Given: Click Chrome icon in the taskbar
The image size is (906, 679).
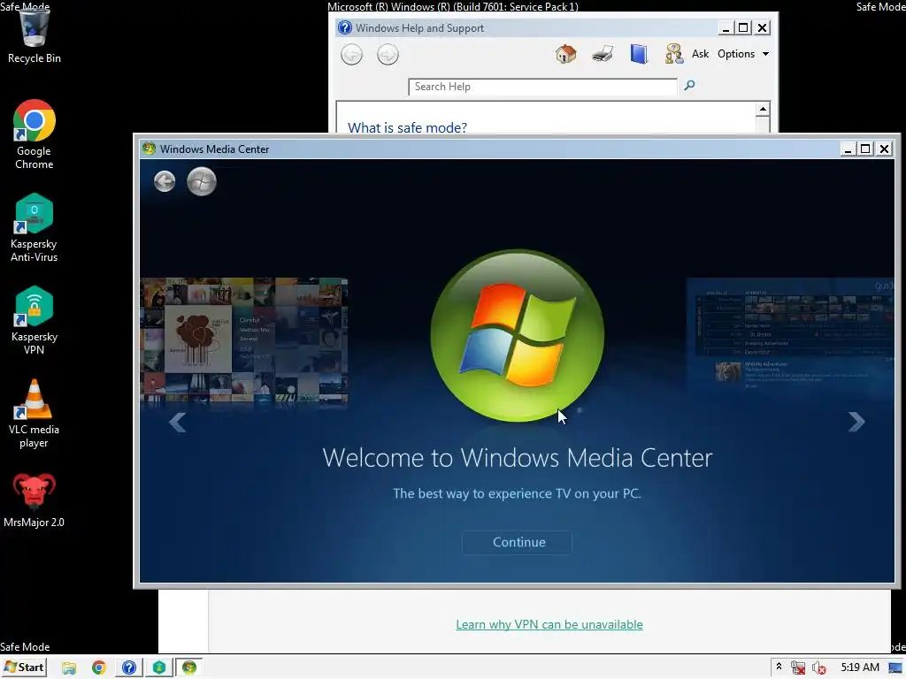Looking at the screenshot, I should [x=99, y=668].
